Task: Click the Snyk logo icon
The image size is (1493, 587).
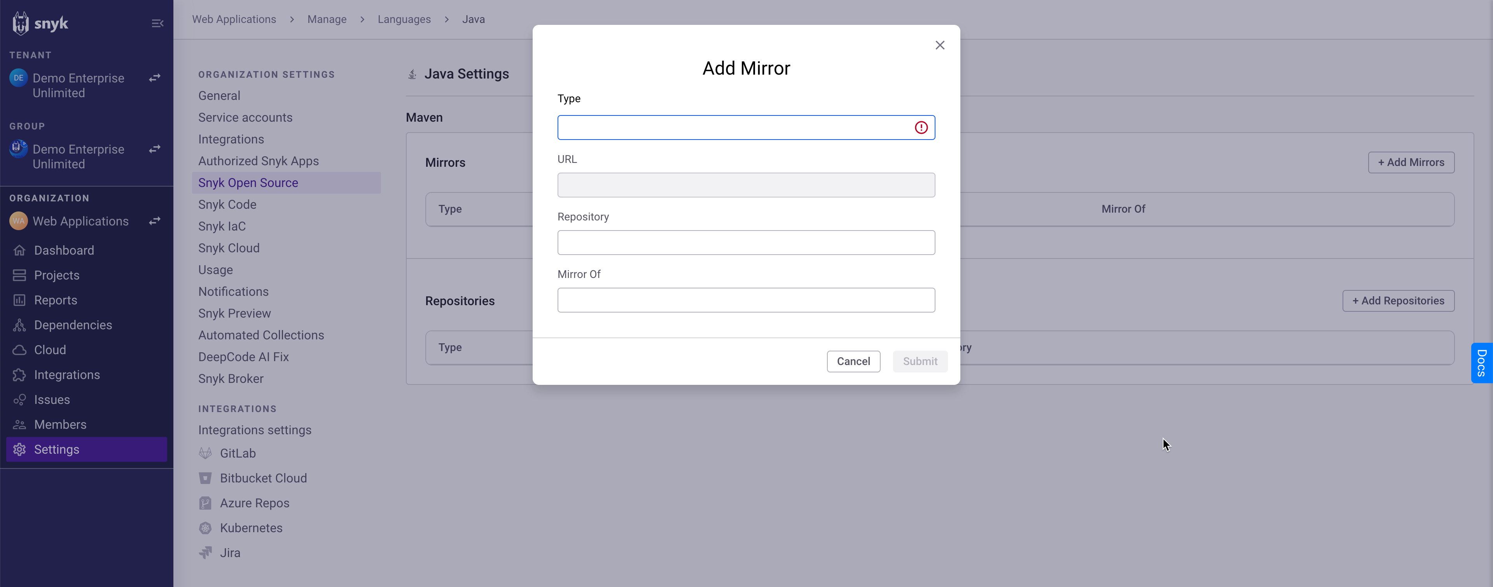Action: (x=21, y=23)
